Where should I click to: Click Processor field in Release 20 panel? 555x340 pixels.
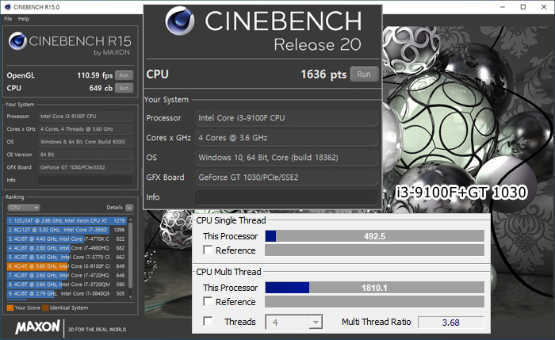tap(286, 118)
